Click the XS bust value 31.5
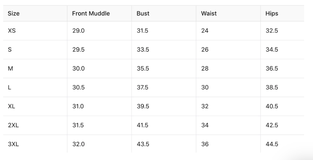This screenshot has height=160, width=313. [142, 31]
